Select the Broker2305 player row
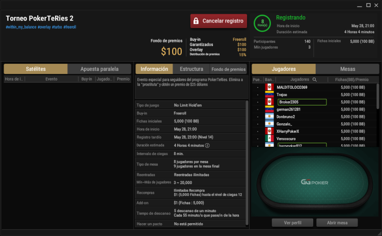Viewport: 382px width, 236px height. (x=314, y=102)
